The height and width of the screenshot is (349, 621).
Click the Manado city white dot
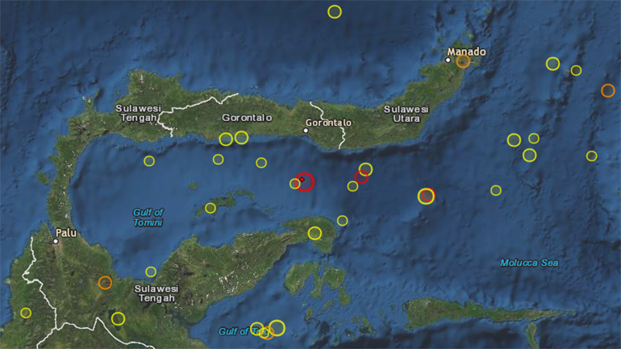coord(448,60)
